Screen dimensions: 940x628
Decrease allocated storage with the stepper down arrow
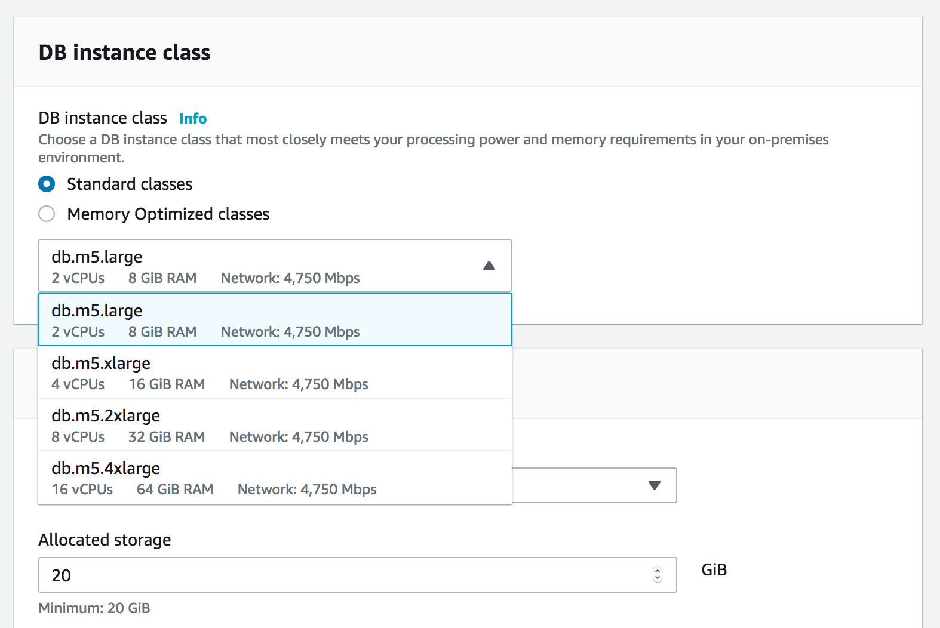[x=658, y=578]
